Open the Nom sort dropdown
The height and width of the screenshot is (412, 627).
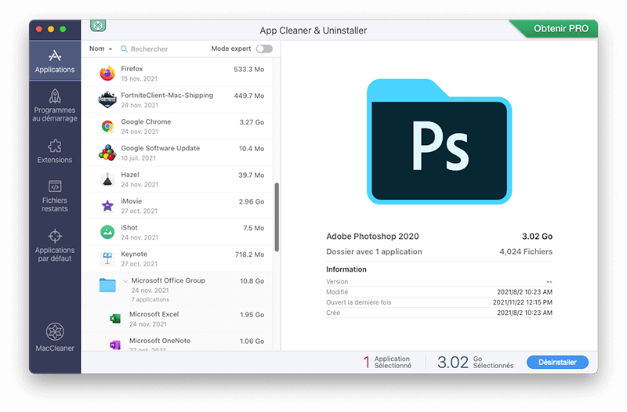tap(100, 49)
